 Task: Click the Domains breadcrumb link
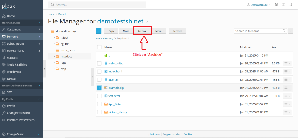click(x=64, y=14)
